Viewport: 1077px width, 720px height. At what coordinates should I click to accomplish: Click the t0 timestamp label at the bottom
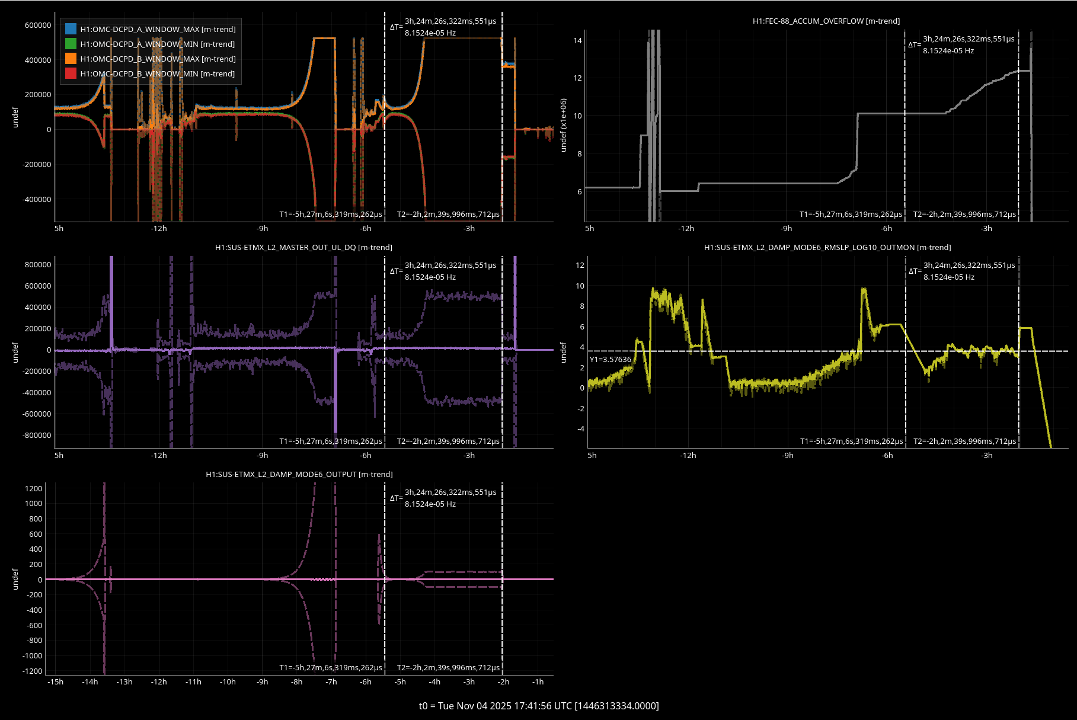[538, 706]
